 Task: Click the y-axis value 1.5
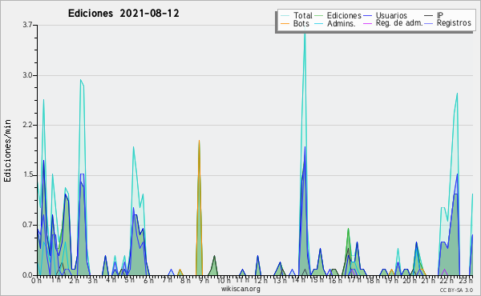click(27, 174)
